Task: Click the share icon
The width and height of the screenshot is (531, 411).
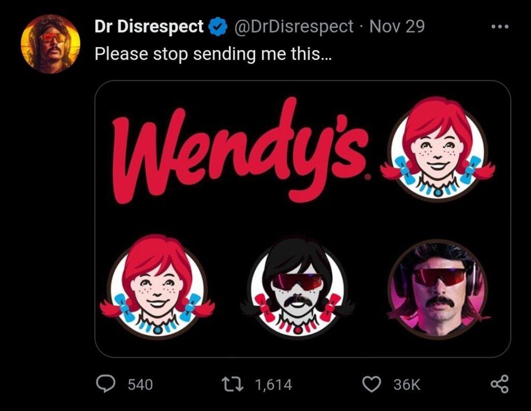Action: tap(499, 384)
